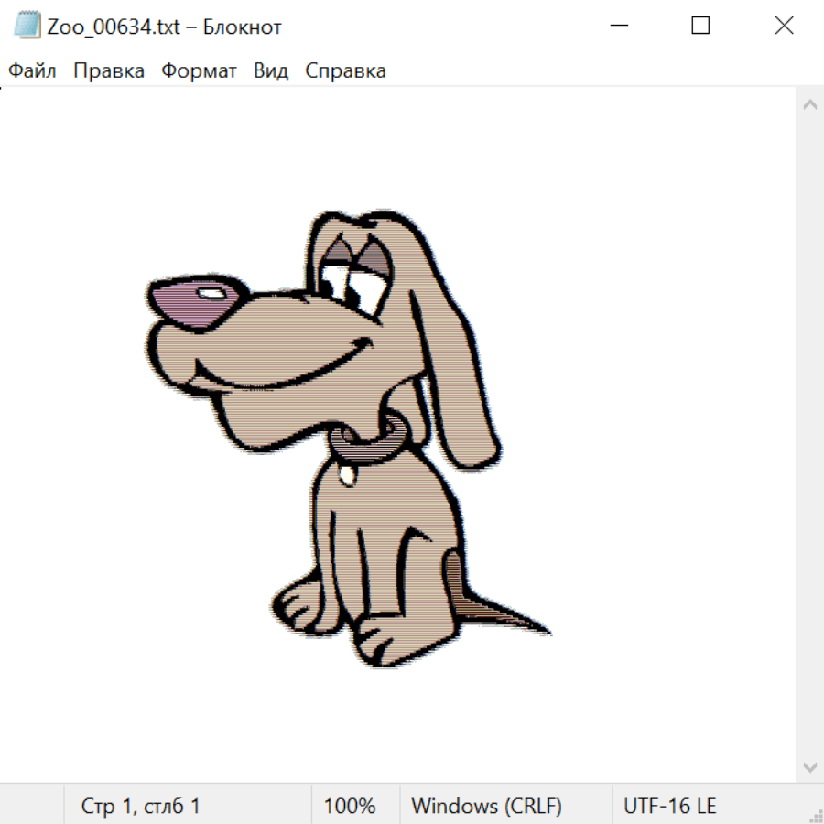Close the Zoo_00634.txt window
The image size is (824, 824).
[x=784, y=26]
